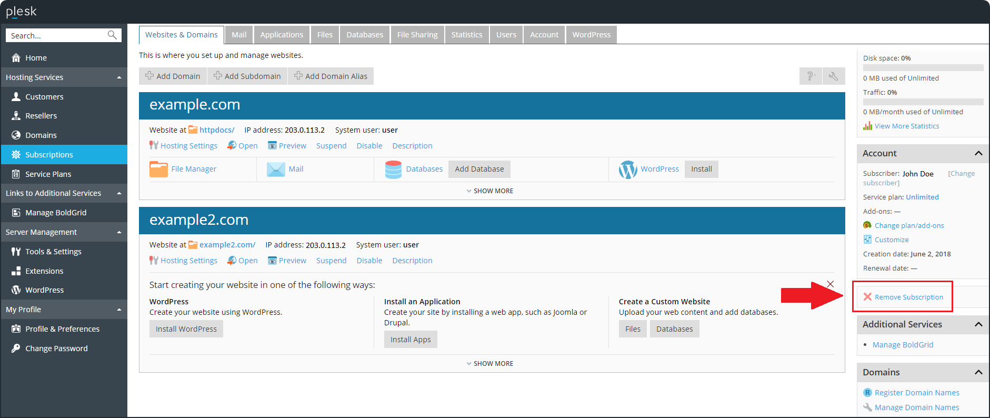The width and height of the screenshot is (990, 418).
Task: Click Remove Subscription link
Action: coord(908,297)
